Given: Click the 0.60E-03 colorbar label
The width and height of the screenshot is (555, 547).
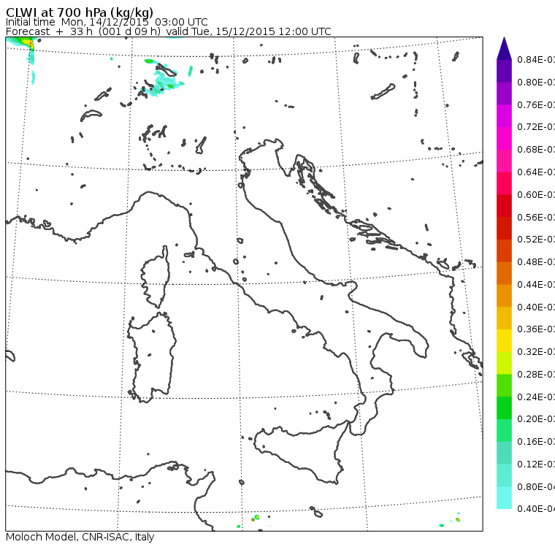Looking at the screenshot, I should [x=536, y=195].
